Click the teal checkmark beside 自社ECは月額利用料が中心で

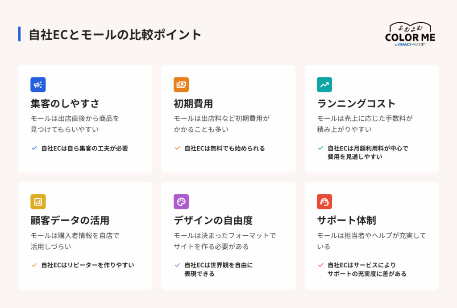[320, 148]
